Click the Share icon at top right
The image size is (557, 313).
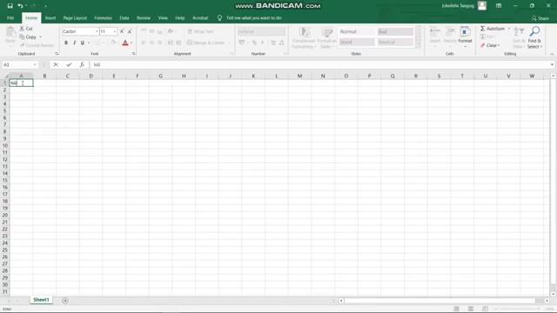pos(534,18)
